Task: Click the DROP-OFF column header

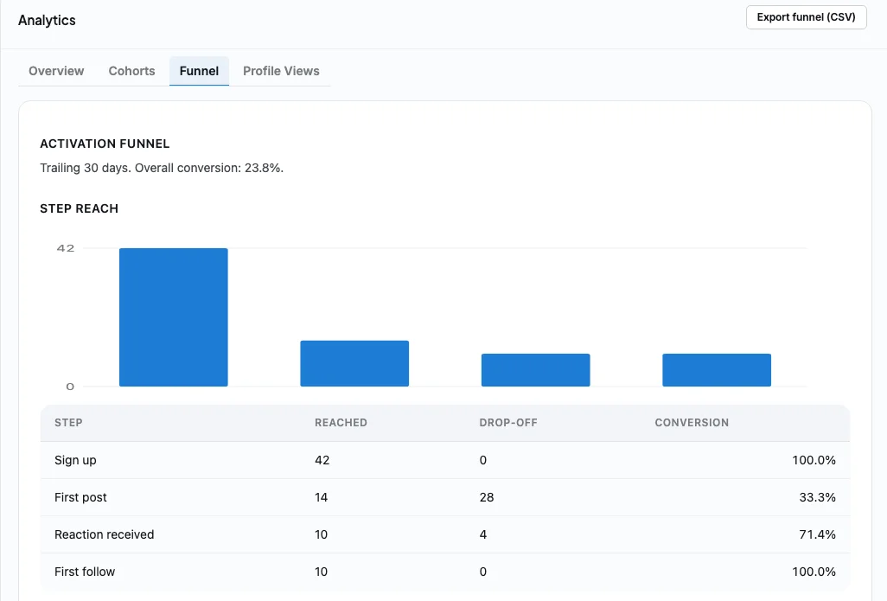Action: coord(508,423)
